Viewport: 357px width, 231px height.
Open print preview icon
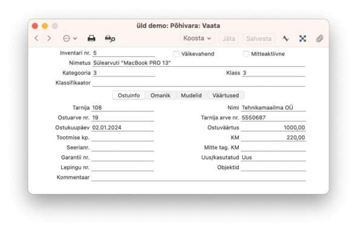click(110, 39)
